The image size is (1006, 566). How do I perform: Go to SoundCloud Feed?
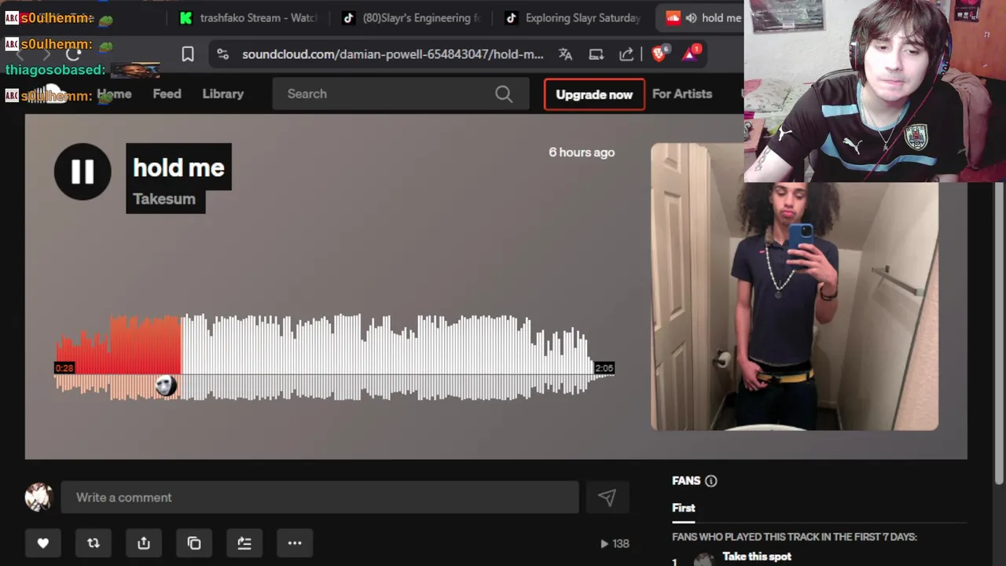point(167,94)
